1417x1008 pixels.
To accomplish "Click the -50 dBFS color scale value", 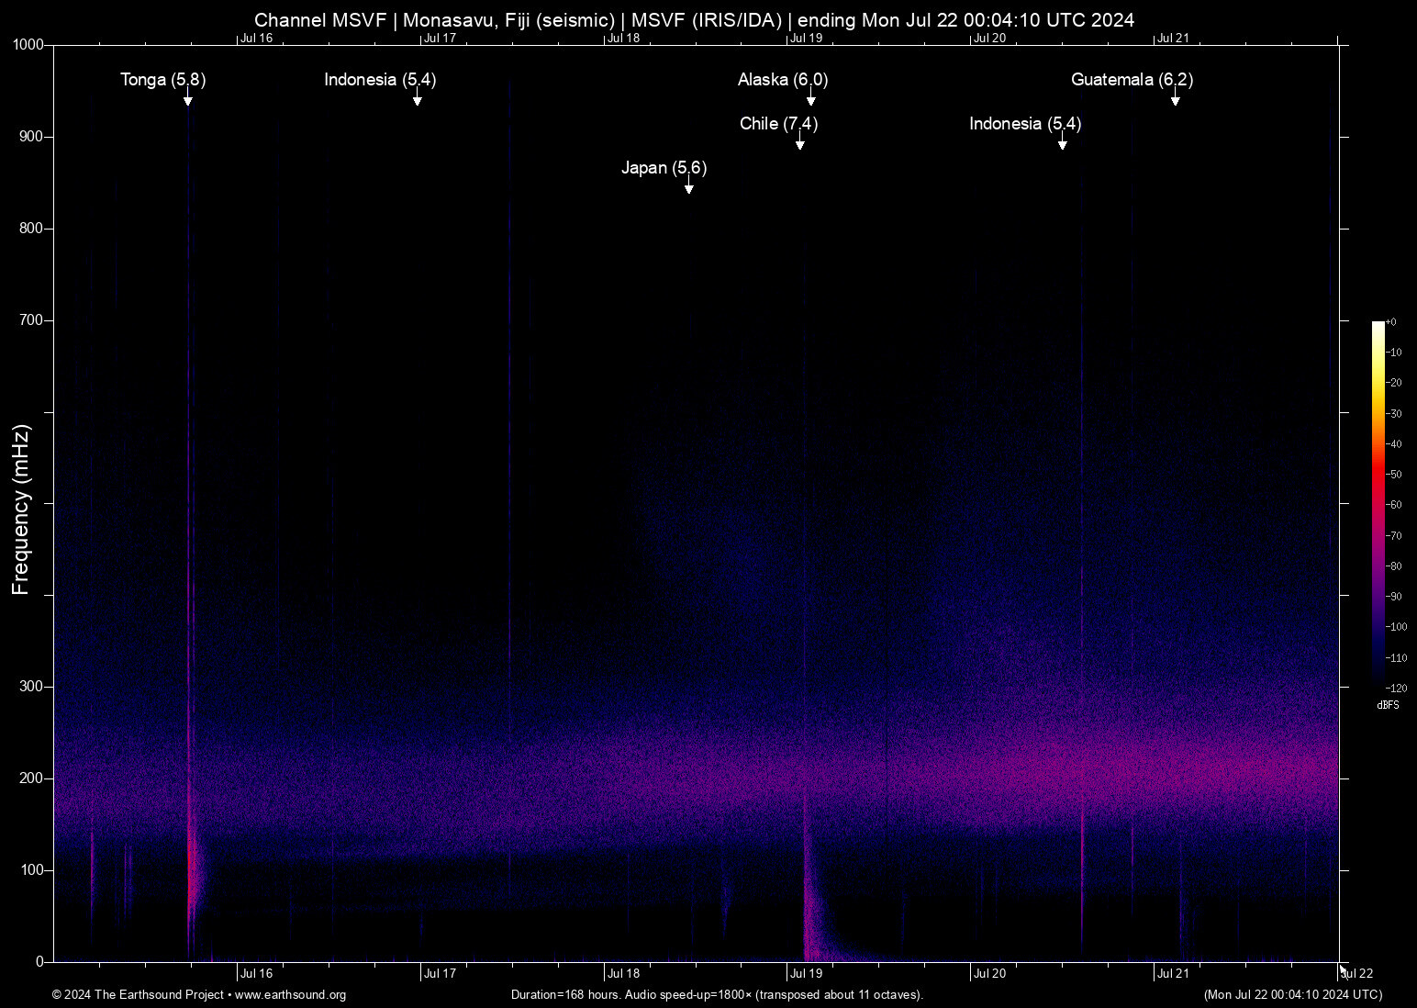I will pyautogui.click(x=1394, y=475).
